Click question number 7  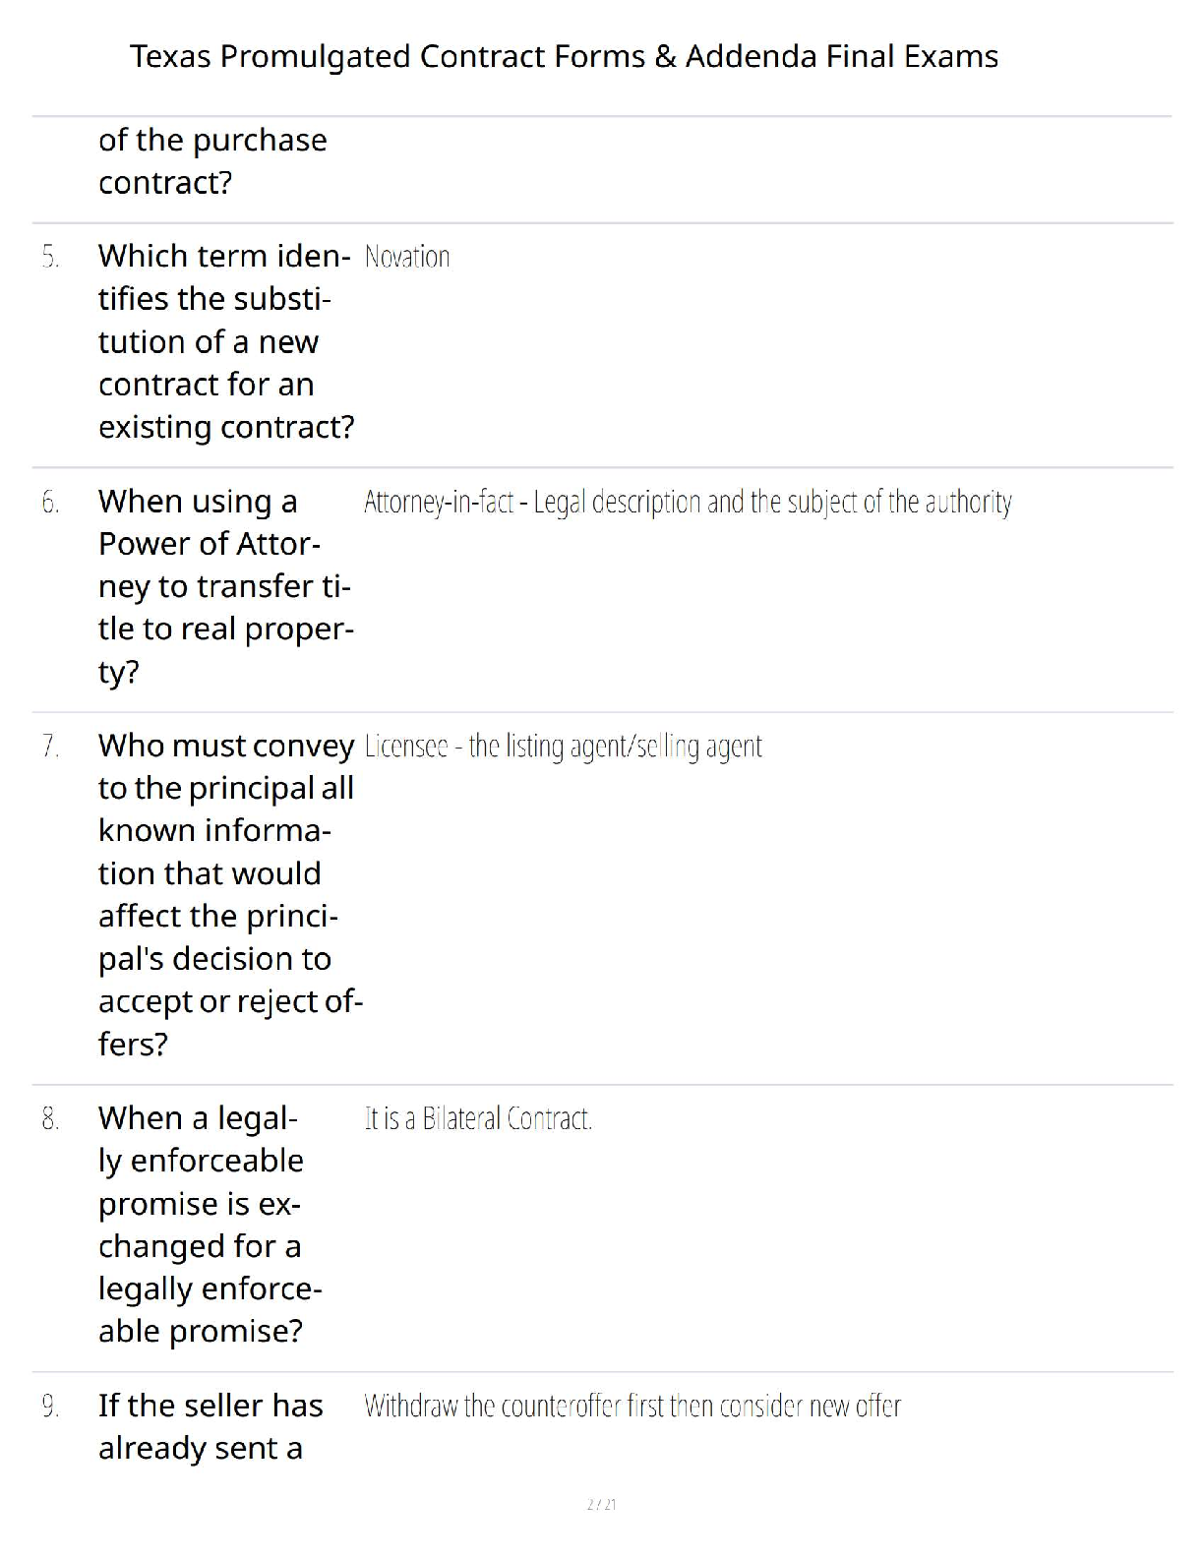pyautogui.click(x=50, y=747)
